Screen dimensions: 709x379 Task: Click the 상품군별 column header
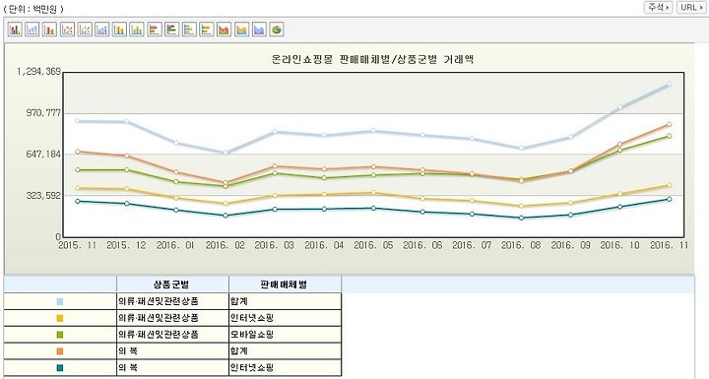pos(172,284)
